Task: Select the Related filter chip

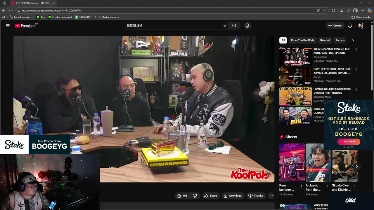Action: (x=325, y=40)
